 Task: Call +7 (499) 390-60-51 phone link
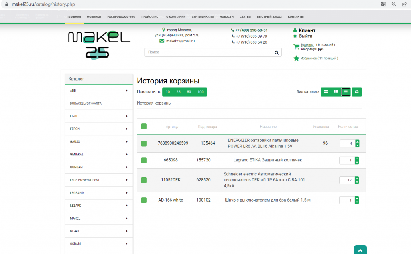(251, 30)
